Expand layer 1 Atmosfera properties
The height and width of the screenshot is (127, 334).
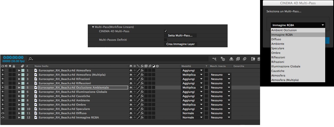pyautogui.click(x=19, y=70)
